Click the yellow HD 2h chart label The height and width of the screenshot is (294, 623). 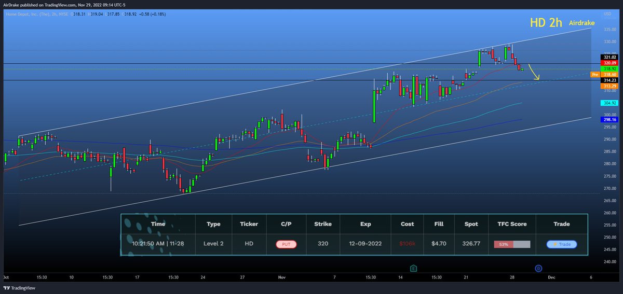546,23
